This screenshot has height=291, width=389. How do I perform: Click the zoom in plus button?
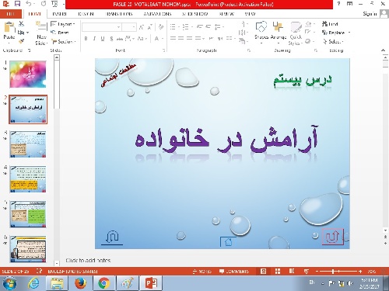pyautogui.click(x=360, y=272)
